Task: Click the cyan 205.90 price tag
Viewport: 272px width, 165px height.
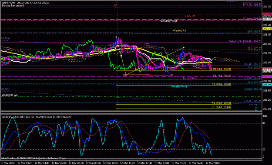Action: [267, 85]
